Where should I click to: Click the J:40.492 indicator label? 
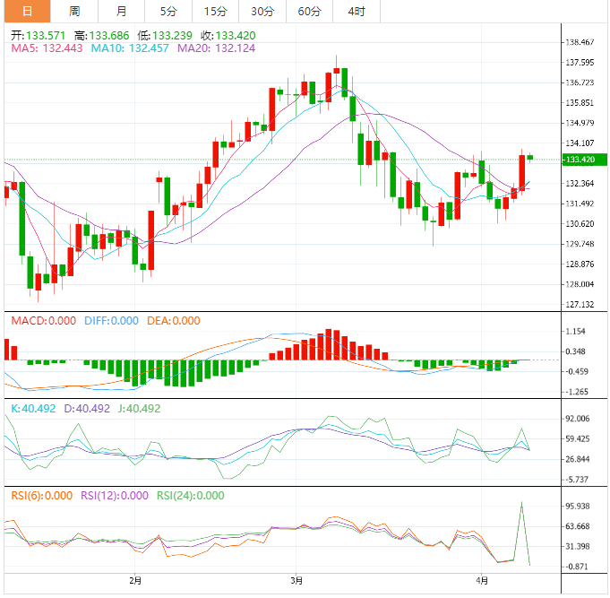139,409
